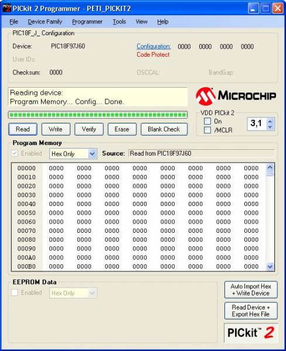Image resolution: width=286 pixels, height=351 pixels.
Task: Click the Configuration link
Action: pyautogui.click(x=154, y=46)
